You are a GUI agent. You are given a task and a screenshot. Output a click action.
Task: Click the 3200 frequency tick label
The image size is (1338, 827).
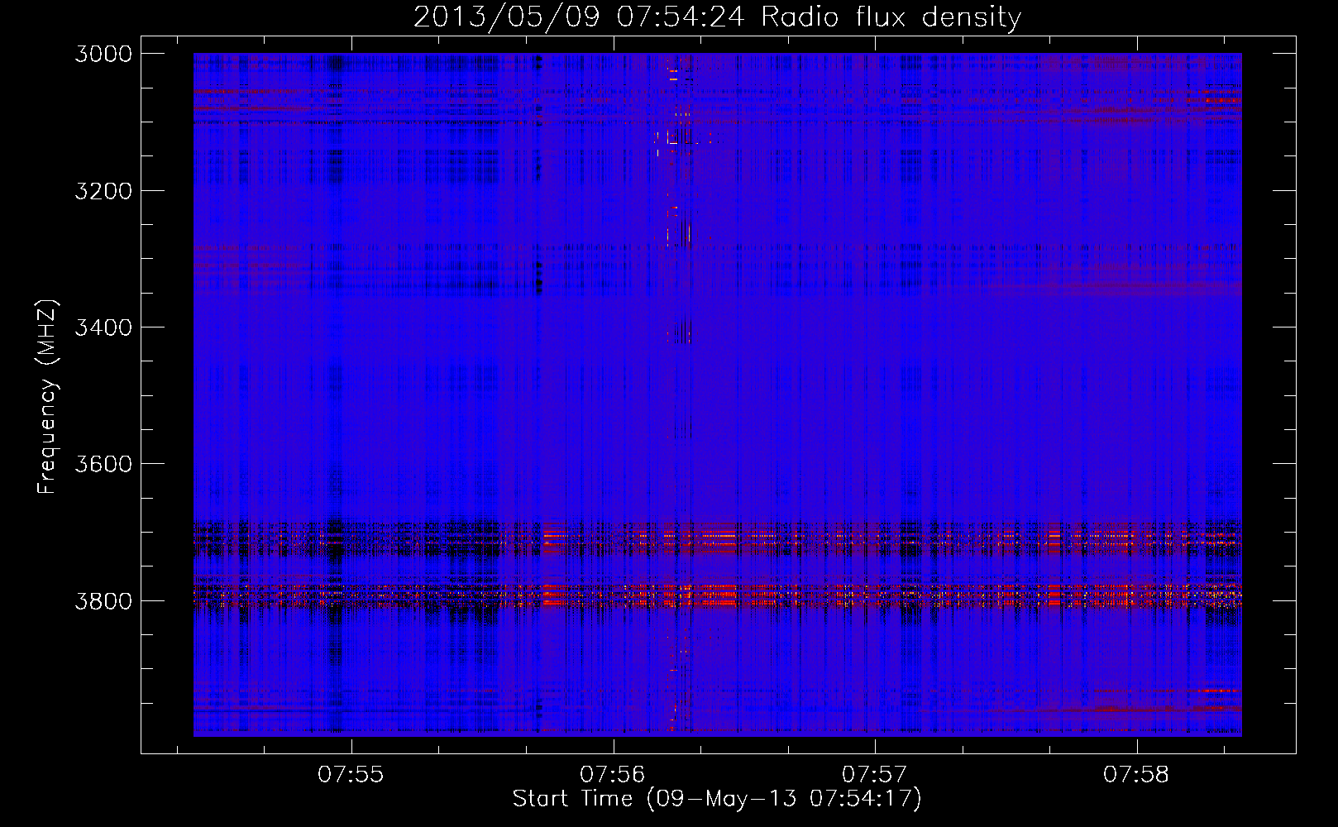[103, 191]
